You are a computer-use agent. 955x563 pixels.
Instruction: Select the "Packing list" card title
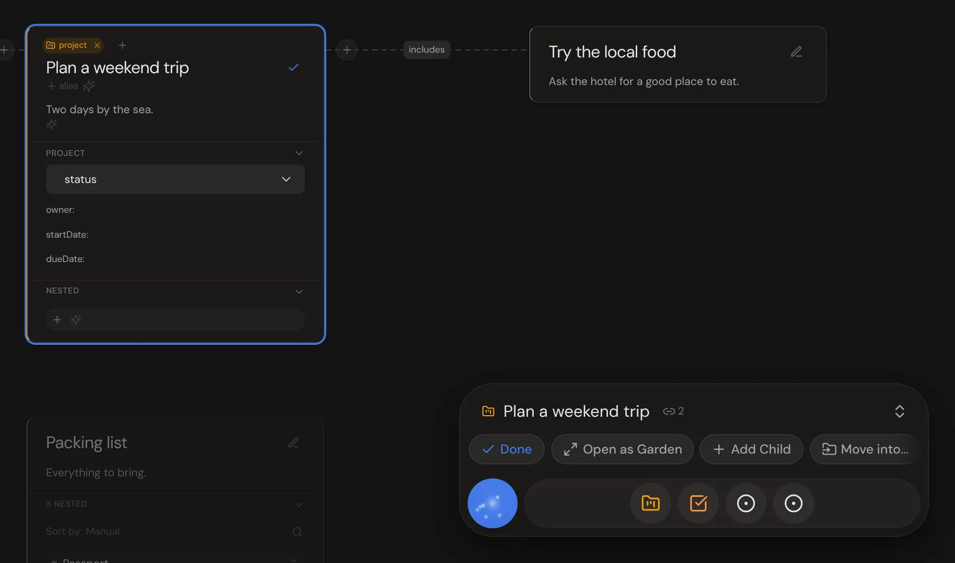tap(86, 442)
